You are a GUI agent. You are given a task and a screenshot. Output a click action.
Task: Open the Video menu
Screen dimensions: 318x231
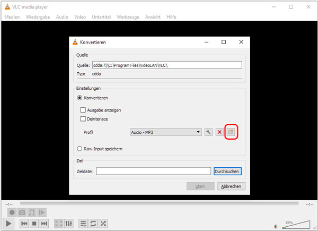point(80,17)
